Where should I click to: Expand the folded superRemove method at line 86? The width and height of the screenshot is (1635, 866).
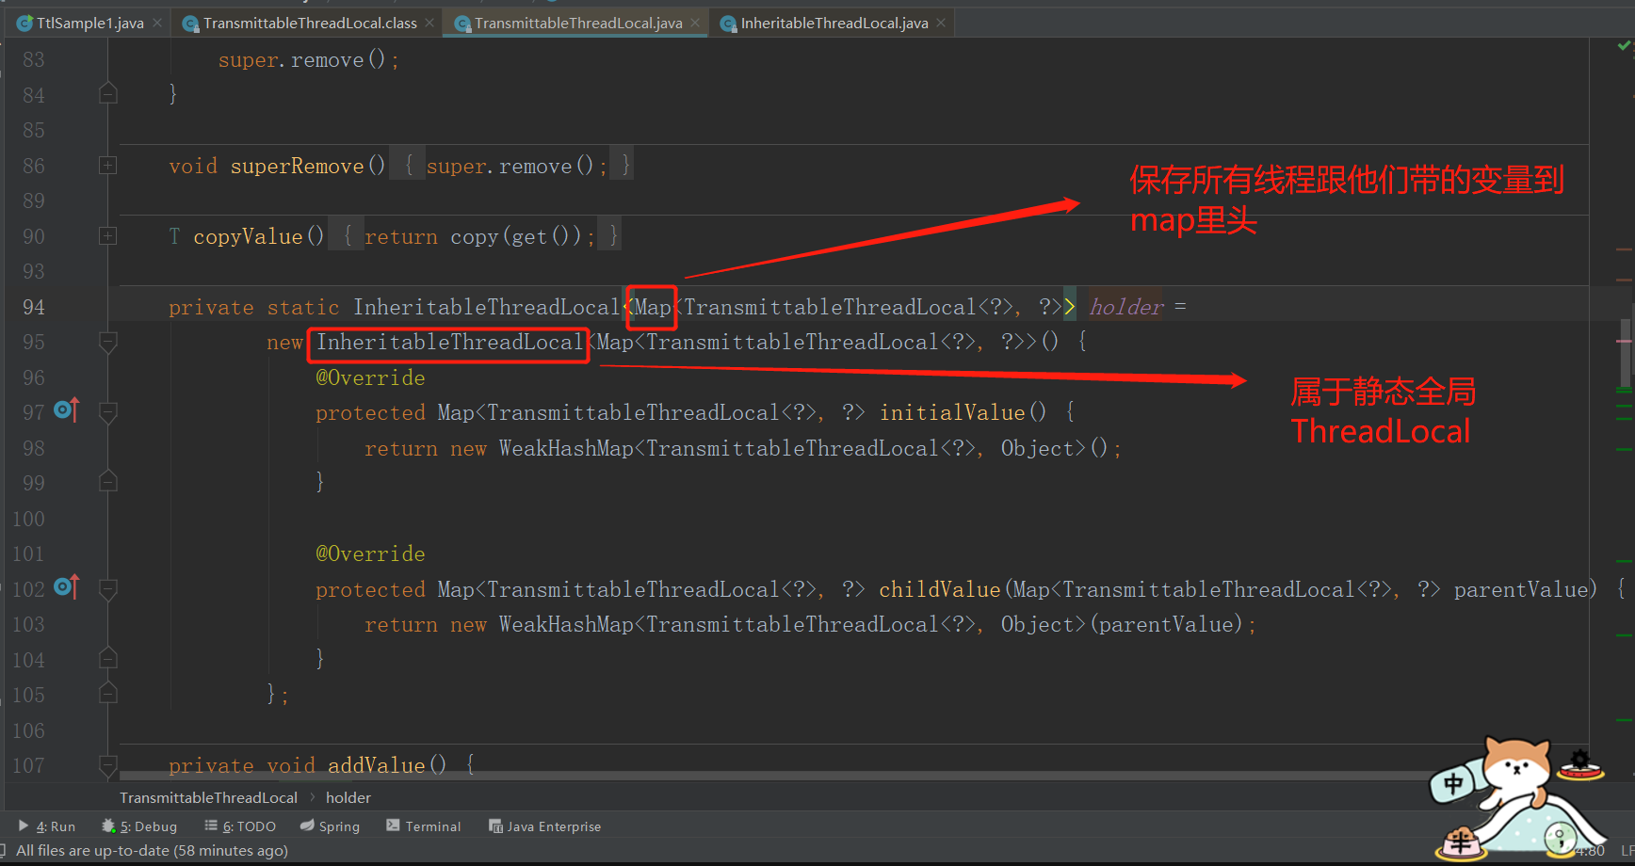coord(108,166)
